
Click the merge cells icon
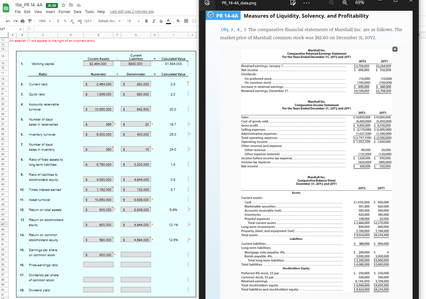click(193, 21)
